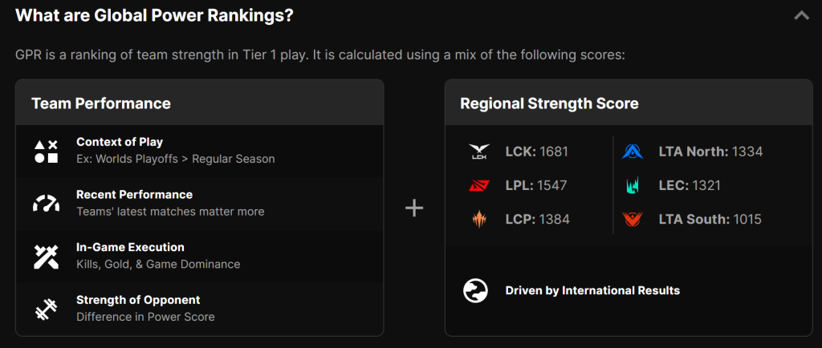This screenshot has height=348, width=822.
Task: Click the LCK league logo
Action: (479, 152)
